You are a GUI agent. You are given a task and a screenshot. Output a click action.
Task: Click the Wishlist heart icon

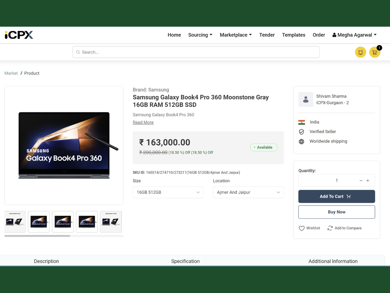[x=302, y=228]
